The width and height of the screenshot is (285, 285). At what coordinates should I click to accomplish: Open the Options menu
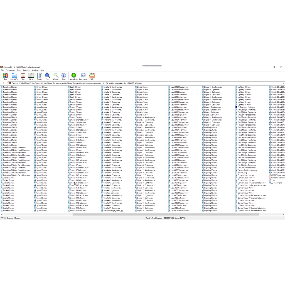click(x=35, y=70)
